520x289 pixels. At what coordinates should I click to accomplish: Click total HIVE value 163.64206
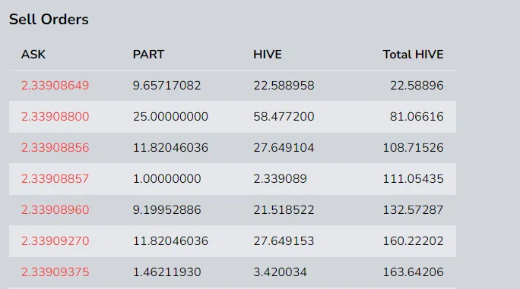pyautogui.click(x=414, y=272)
